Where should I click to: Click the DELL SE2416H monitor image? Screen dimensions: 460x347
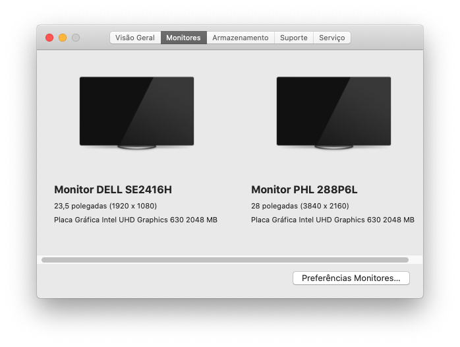[x=136, y=113]
